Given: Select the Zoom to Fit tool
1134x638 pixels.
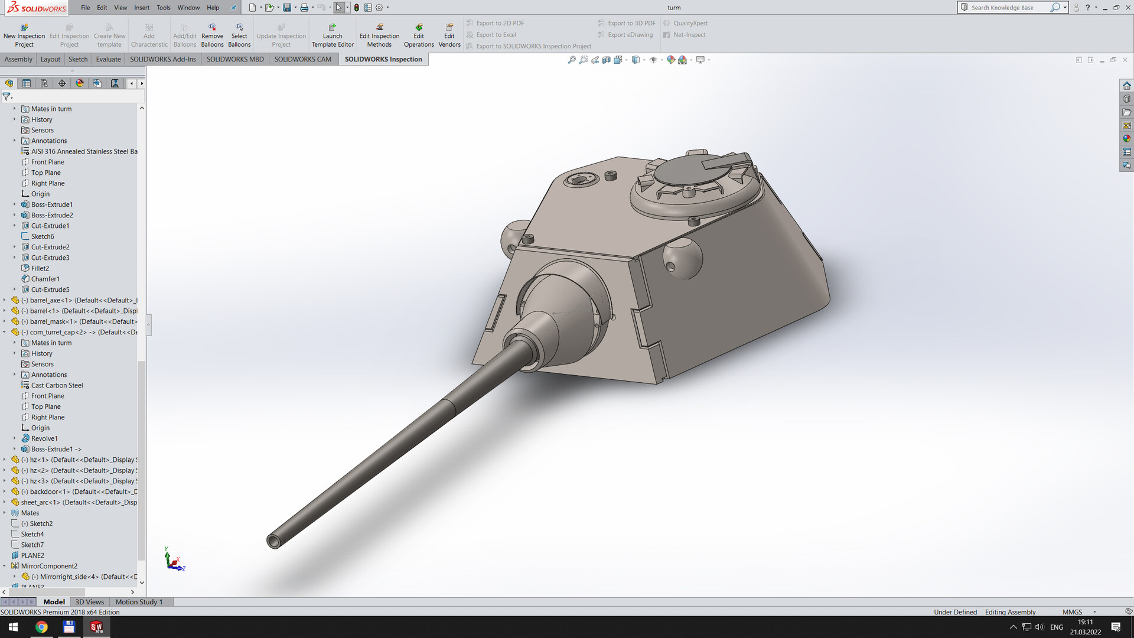Looking at the screenshot, I should pos(571,60).
